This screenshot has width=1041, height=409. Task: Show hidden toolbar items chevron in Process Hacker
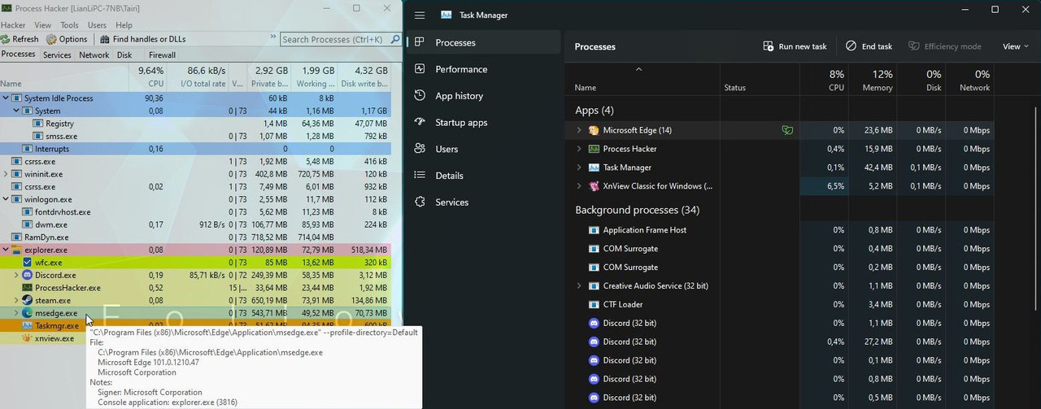(x=273, y=37)
